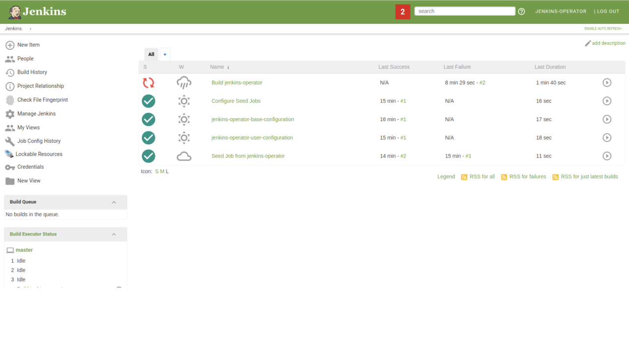Click the Build History clock icon
629x353 pixels.
click(10, 73)
